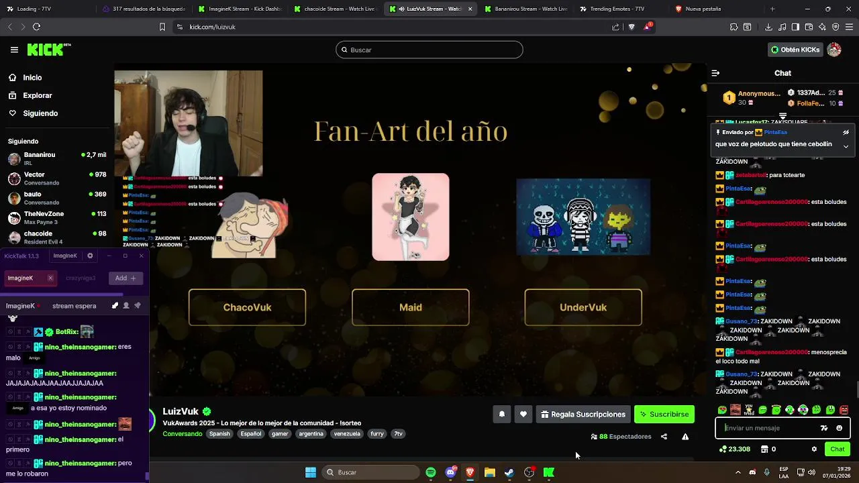
Task: Click Regala Suscripciones button
Action: pyautogui.click(x=583, y=415)
